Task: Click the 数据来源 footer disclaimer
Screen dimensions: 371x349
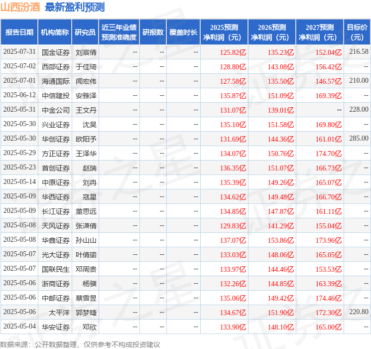Action: [x=80, y=344]
